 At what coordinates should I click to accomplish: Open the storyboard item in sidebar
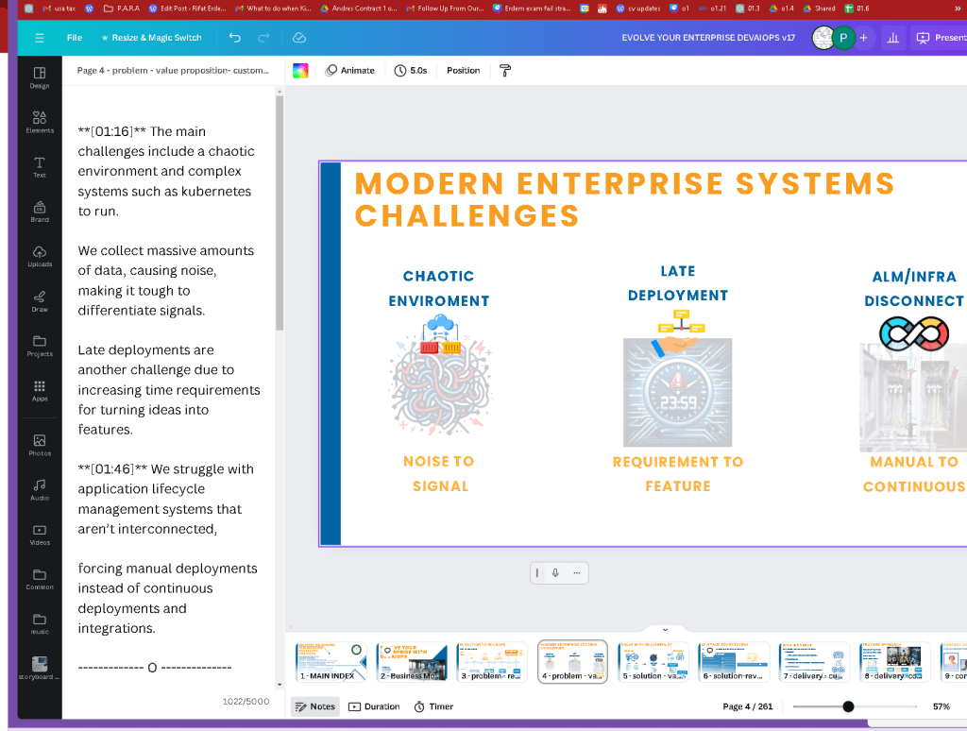[40, 668]
